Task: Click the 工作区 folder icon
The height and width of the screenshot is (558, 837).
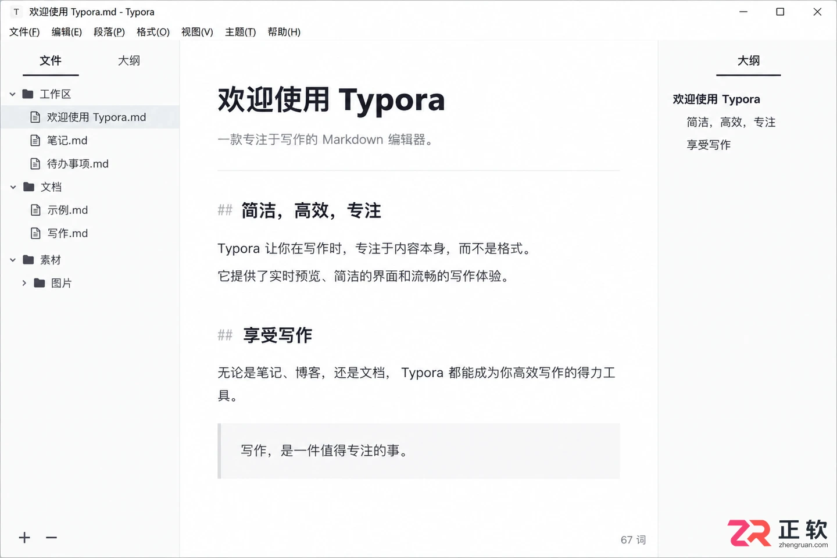Action: [x=28, y=94]
